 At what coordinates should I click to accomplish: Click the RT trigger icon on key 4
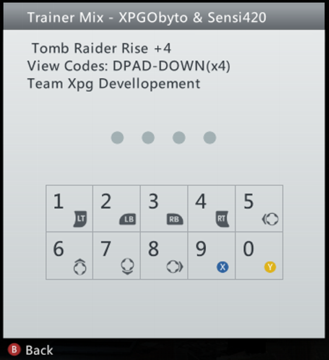[222, 219]
